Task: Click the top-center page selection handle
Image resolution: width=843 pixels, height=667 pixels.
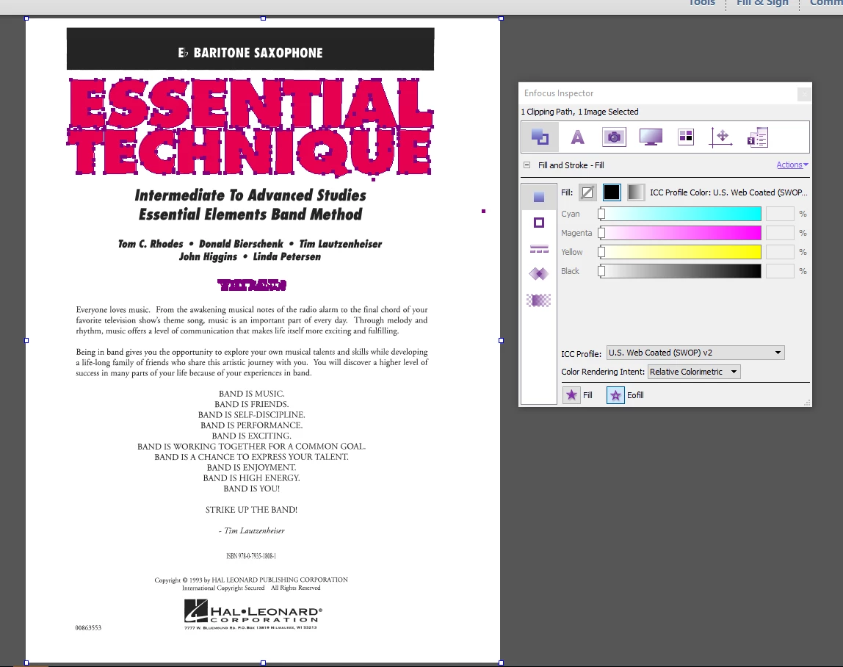Action: pos(263,18)
